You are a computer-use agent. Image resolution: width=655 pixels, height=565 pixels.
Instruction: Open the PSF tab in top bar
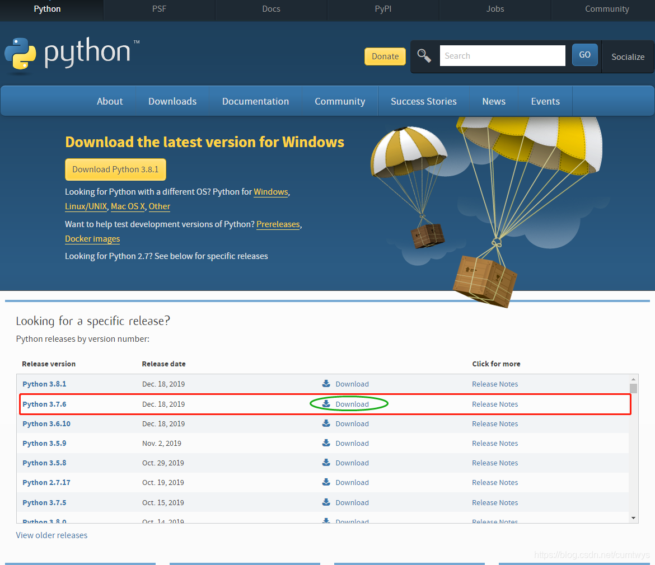pyautogui.click(x=159, y=9)
